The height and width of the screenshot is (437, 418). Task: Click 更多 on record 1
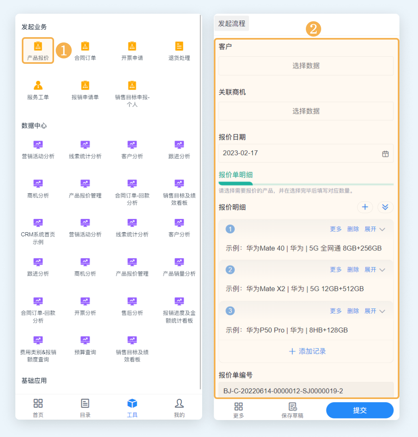tap(336, 229)
